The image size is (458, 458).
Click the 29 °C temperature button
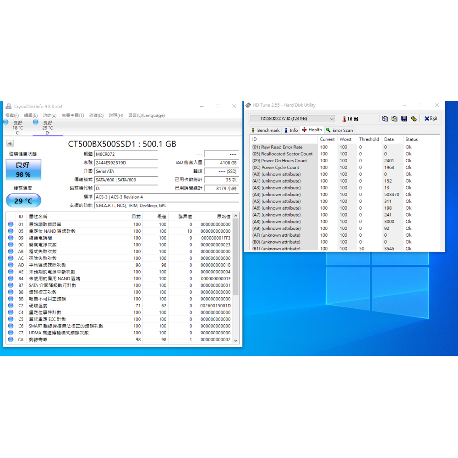point(23,201)
